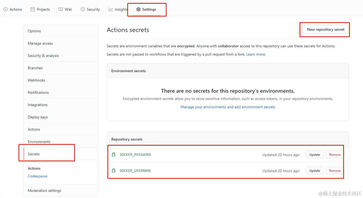Open Webhooks settings in sidebar
Screen dimensions: 363x198
(36, 80)
